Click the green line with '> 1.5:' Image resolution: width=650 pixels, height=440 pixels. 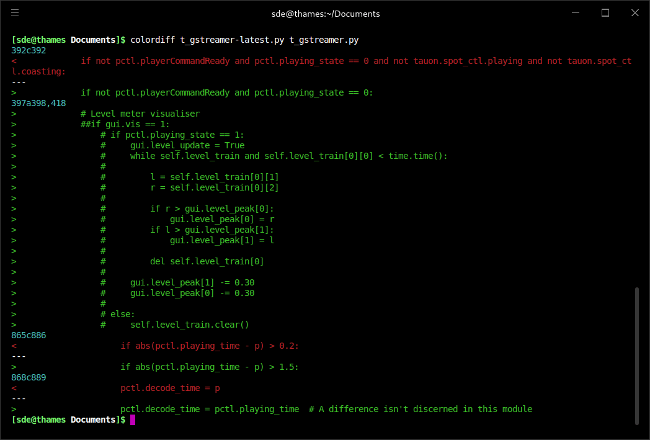pyautogui.click(x=210, y=367)
